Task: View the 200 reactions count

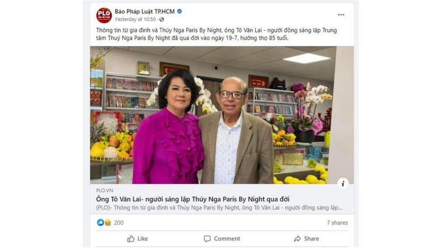Action: click(x=119, y=223)
